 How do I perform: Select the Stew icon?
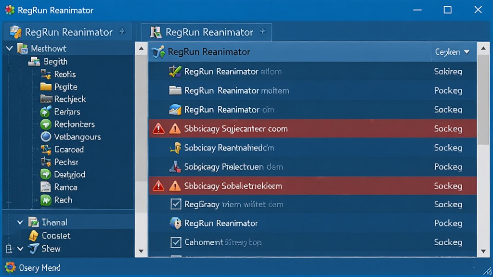pyautogui.click(x=33, y=249)
